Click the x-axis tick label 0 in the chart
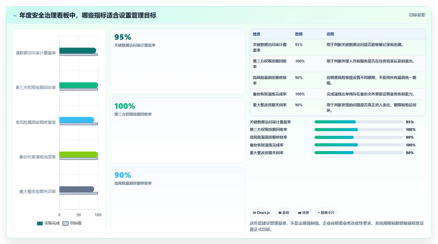438x244 pixels. 59,215
